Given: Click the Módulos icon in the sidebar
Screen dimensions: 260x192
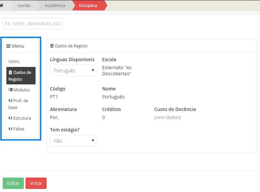Looking at the screenshot, I should [x=10, y=90].
